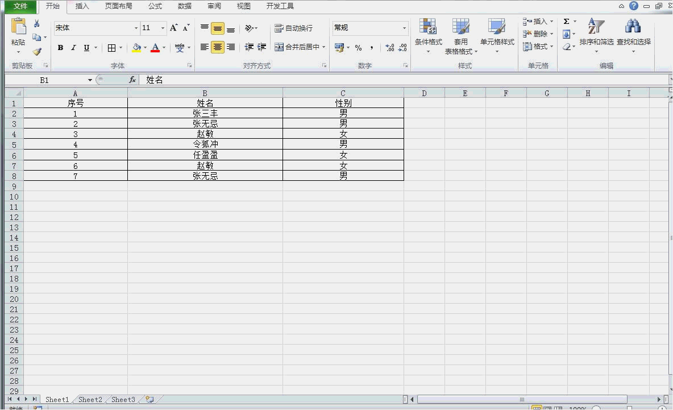Open the font name 宋体 dropdown
Viewport: 673px width, 410px height.
tap(136, 28)
